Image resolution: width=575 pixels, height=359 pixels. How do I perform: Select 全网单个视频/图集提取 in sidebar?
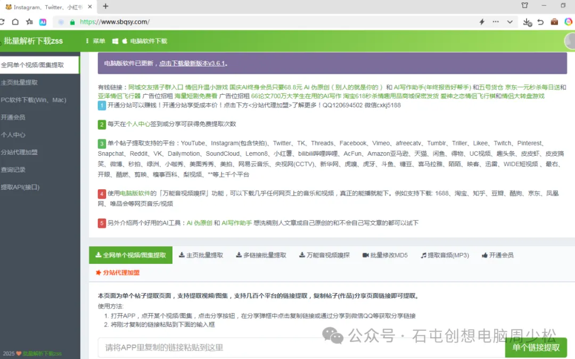coord(39,65)
